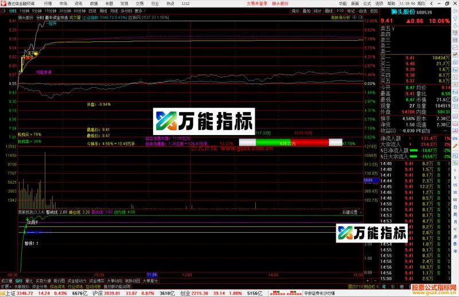Select the 大单筹分 bottom tab
This screenshot has width=459, height=297.
click(x=150, y=281)
